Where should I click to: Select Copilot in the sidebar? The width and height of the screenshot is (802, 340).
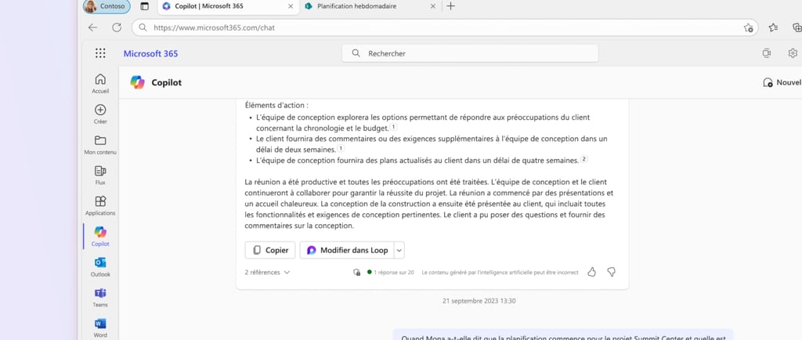pyautogui.click(x=100, y=237)
